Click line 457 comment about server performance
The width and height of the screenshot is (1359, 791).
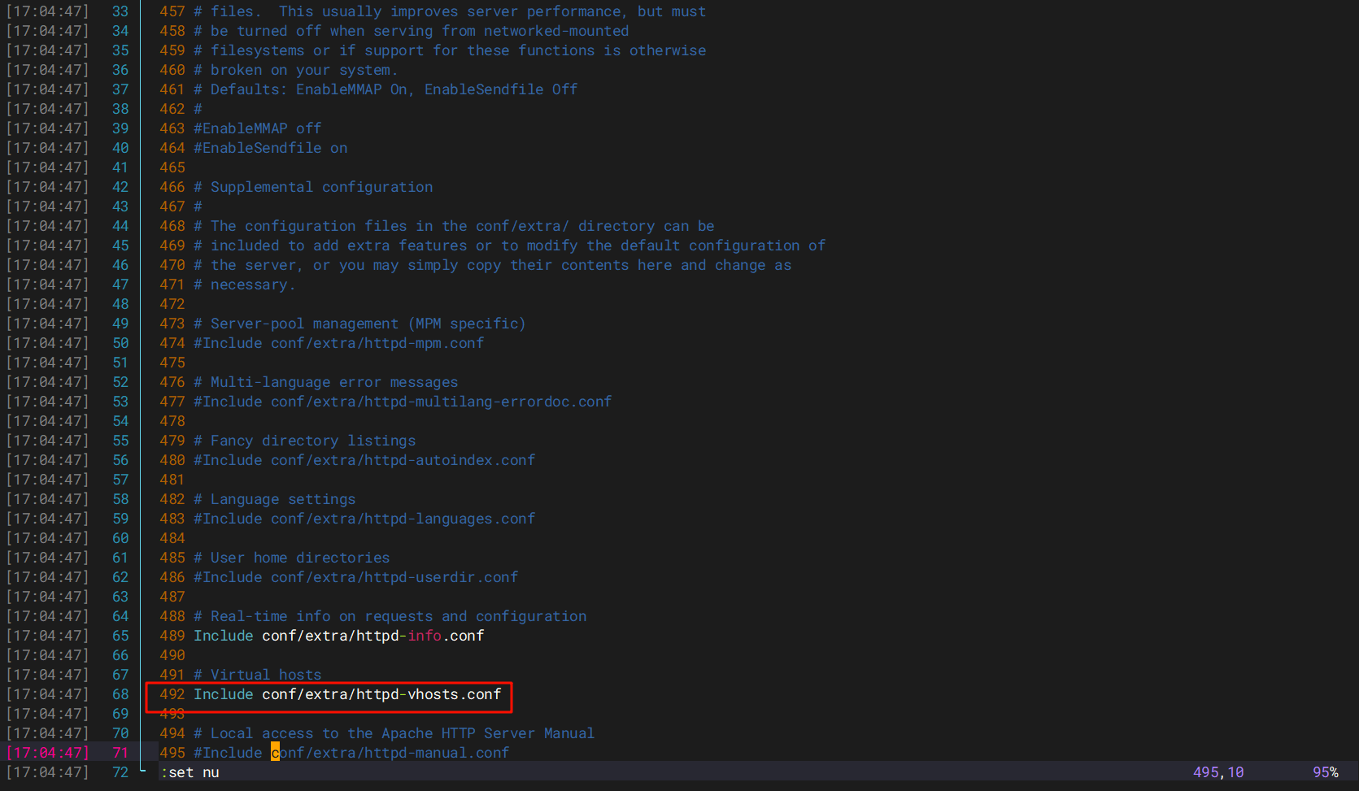coord(450,11)
